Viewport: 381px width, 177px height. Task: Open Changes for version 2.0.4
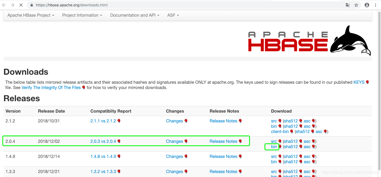[x=175, y=141]
